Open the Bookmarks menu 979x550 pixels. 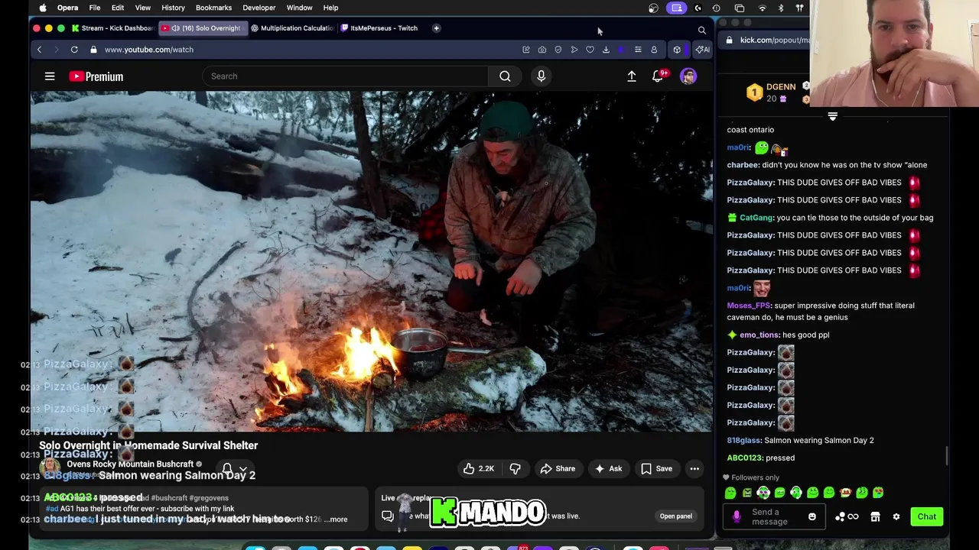213,8
